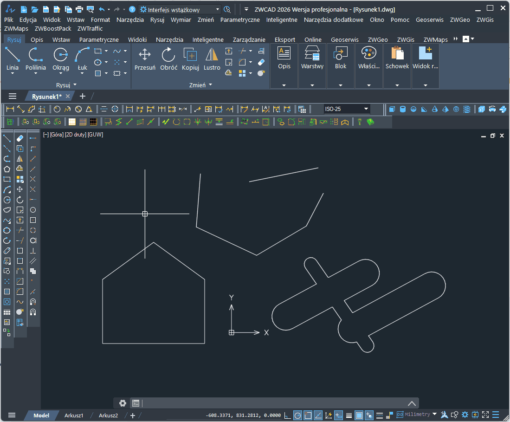Choose the Obróć rotate tool
The width and height of the screenshot is (510, 422).
tap(168, 59)
